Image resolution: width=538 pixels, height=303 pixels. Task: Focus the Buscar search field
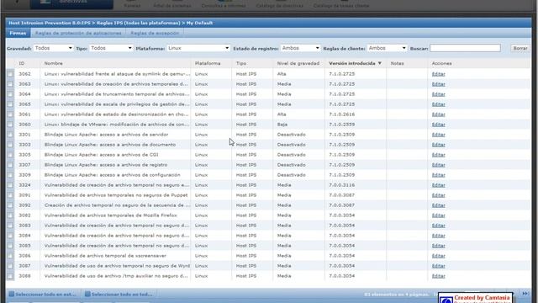pyautogui.click(x=465, y=48)
